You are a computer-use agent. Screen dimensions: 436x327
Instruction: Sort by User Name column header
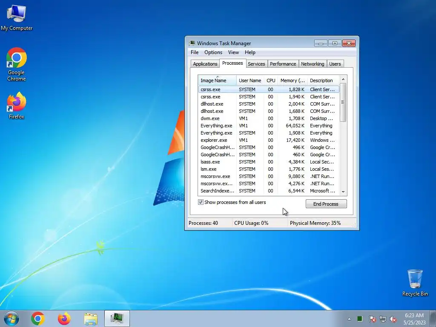250,80
